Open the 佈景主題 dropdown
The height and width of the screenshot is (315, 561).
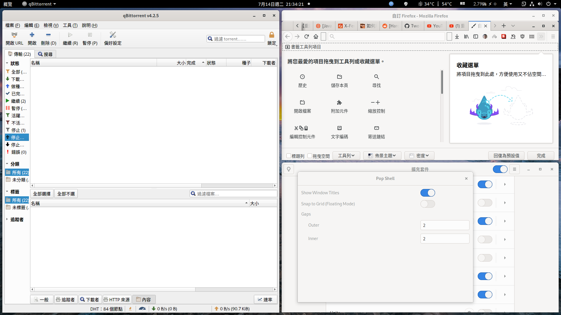(x=382, y=156)
